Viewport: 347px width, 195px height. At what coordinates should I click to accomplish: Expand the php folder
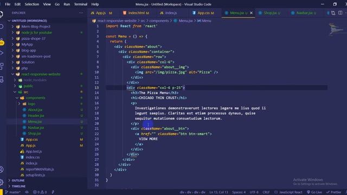(x=24, y=68)
